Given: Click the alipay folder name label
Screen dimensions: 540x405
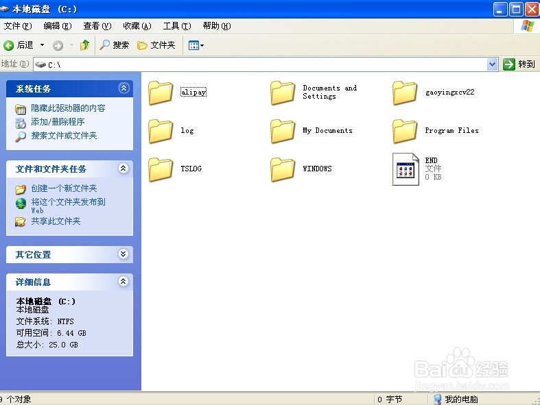Looking at the screenshot, I should 193,92.
